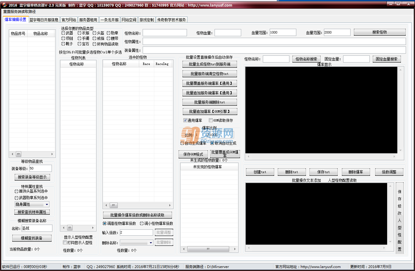Open the 隐身属性 dropdown
The width and height of the screenshot is (415, 271).
click(x=32, y=204)
